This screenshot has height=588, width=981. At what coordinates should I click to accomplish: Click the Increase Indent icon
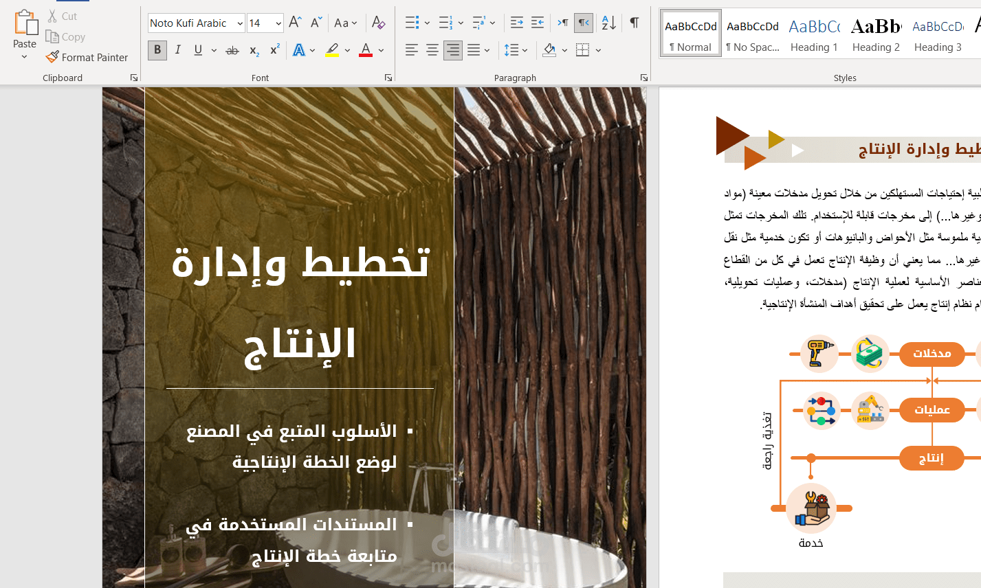coord(538,23)
